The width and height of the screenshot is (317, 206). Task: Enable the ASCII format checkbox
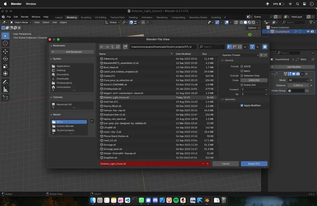[242, 66]
